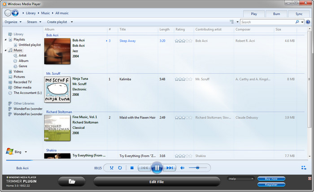Click the Bob Acri artist group link
Viewport: 314px width, 192px height.
pyautogui.click(x=52, y=35)
